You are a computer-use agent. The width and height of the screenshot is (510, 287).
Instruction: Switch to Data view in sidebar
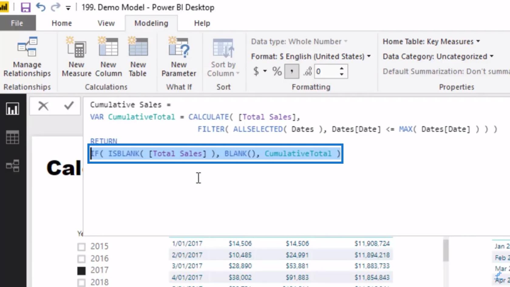tap(12, 137)
